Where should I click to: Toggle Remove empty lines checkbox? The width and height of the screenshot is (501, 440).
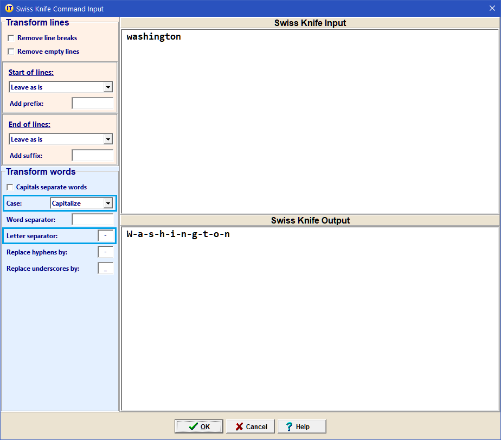[x=11, y=52]
